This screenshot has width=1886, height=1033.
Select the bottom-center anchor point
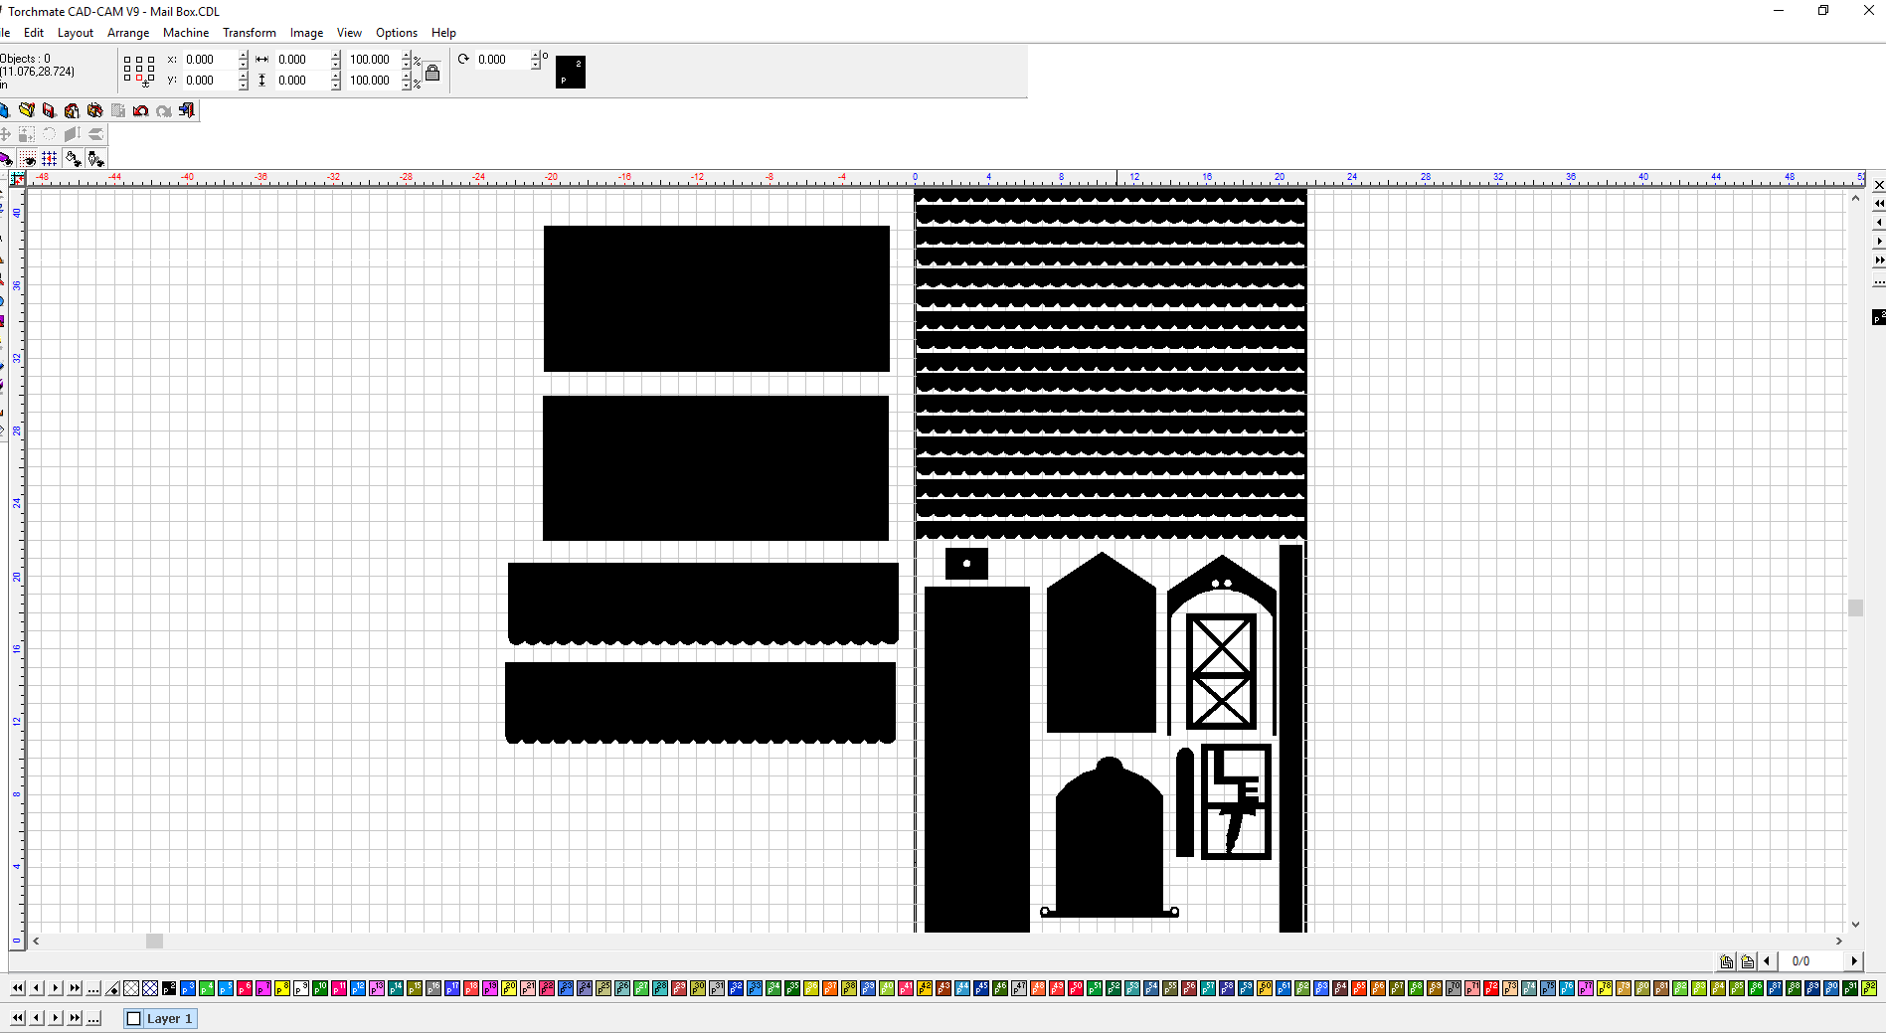(x=140, y=80)
